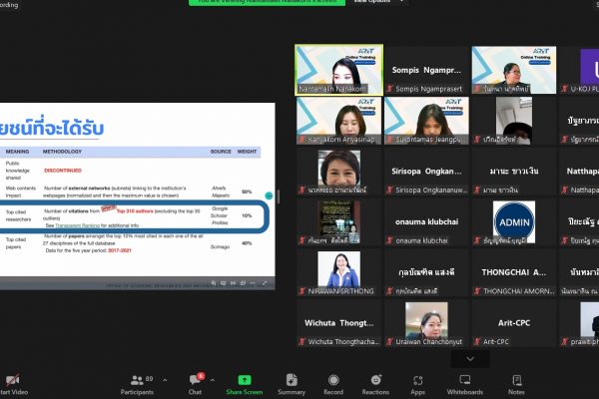Open the Notes tool
599x399 pixels.
[516, 384]
